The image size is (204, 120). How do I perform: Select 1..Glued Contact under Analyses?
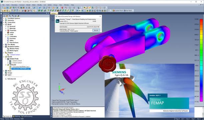tap(15, 55)
